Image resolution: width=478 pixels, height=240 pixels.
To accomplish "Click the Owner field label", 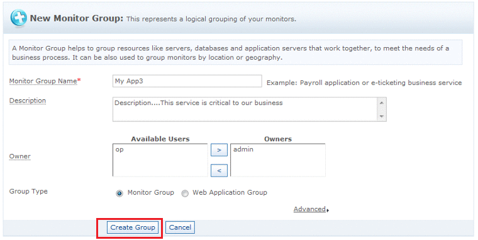I will tap(20, 156).
